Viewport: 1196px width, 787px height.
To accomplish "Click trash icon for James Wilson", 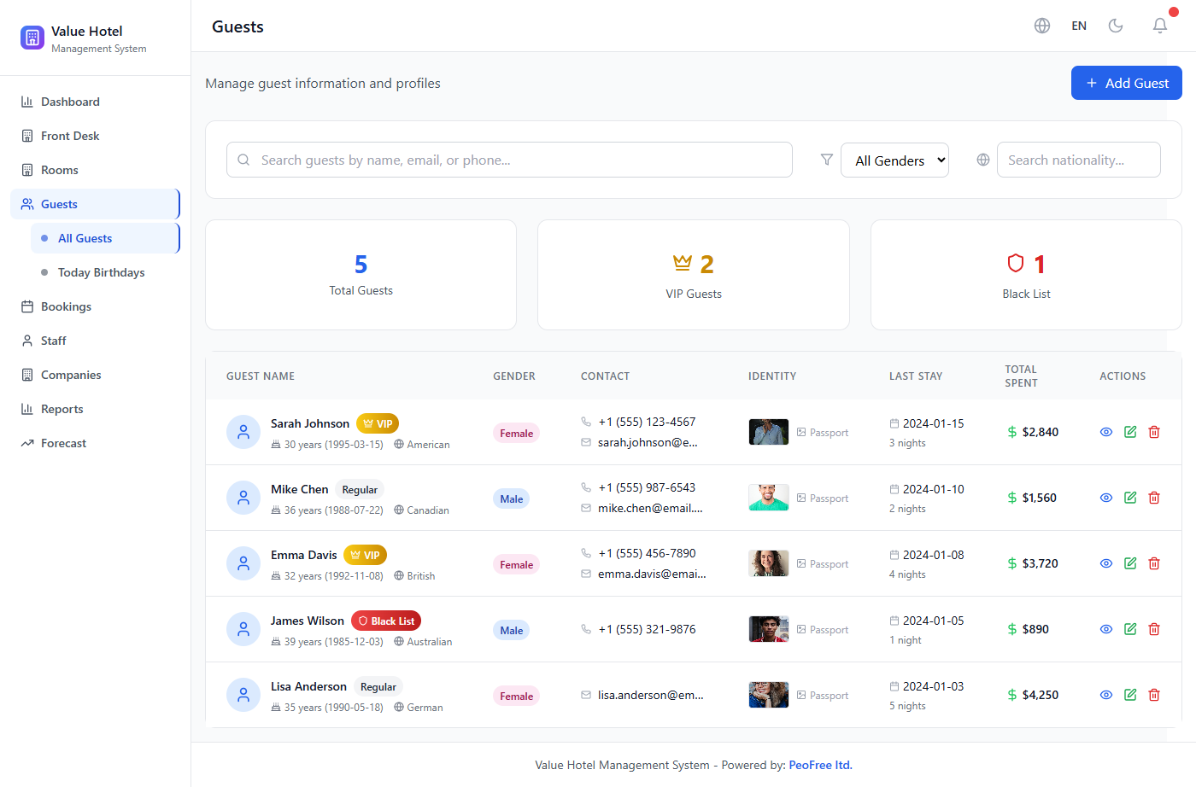I will tap(1154, 629).
